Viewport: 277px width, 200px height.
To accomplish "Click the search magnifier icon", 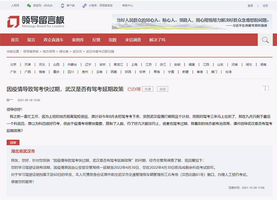I will (265, 40).
